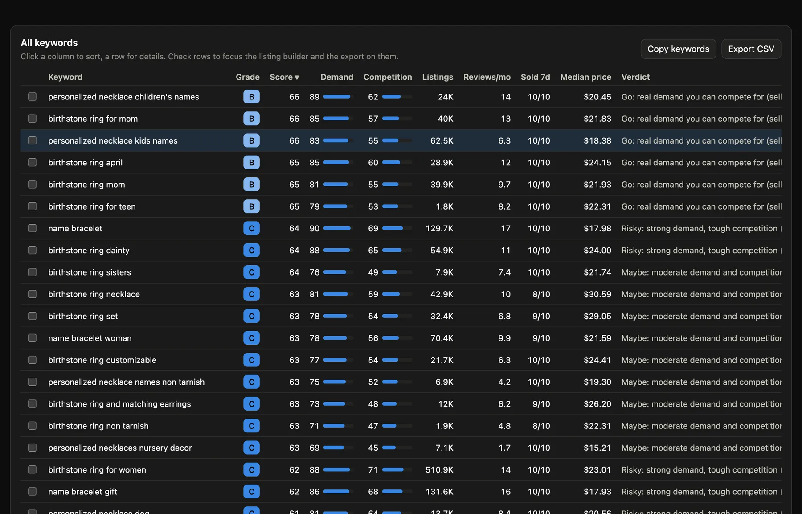Click the C grade badge for name bracelet woman

(251, 338)
